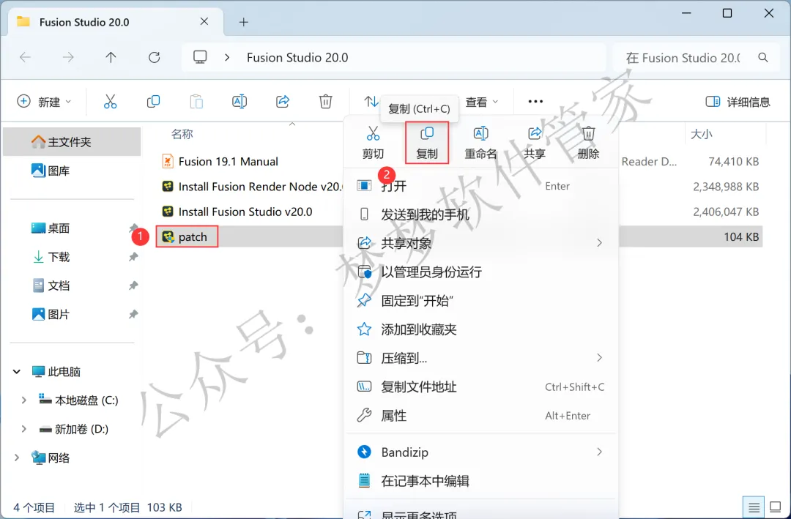Go up one folder level

tap(111, 58)
